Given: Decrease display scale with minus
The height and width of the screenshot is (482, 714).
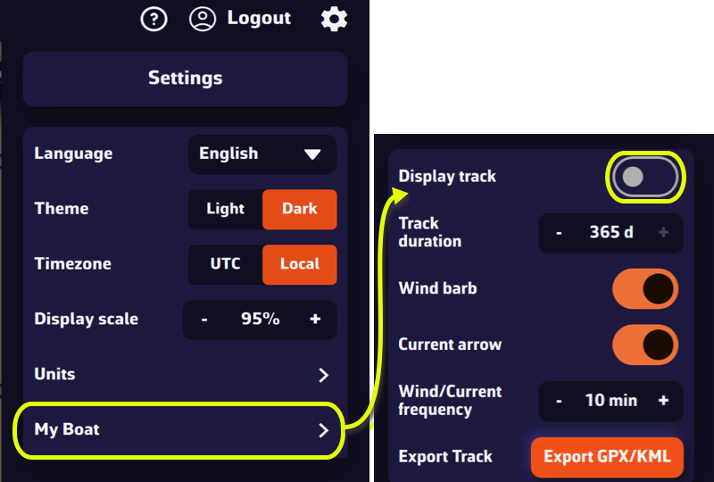Looking at the screenshot, I should (x=204, y=319).
